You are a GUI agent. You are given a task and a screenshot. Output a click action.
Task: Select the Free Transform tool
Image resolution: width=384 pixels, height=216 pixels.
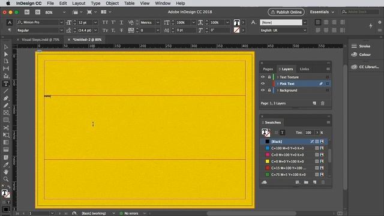[6, 135]
